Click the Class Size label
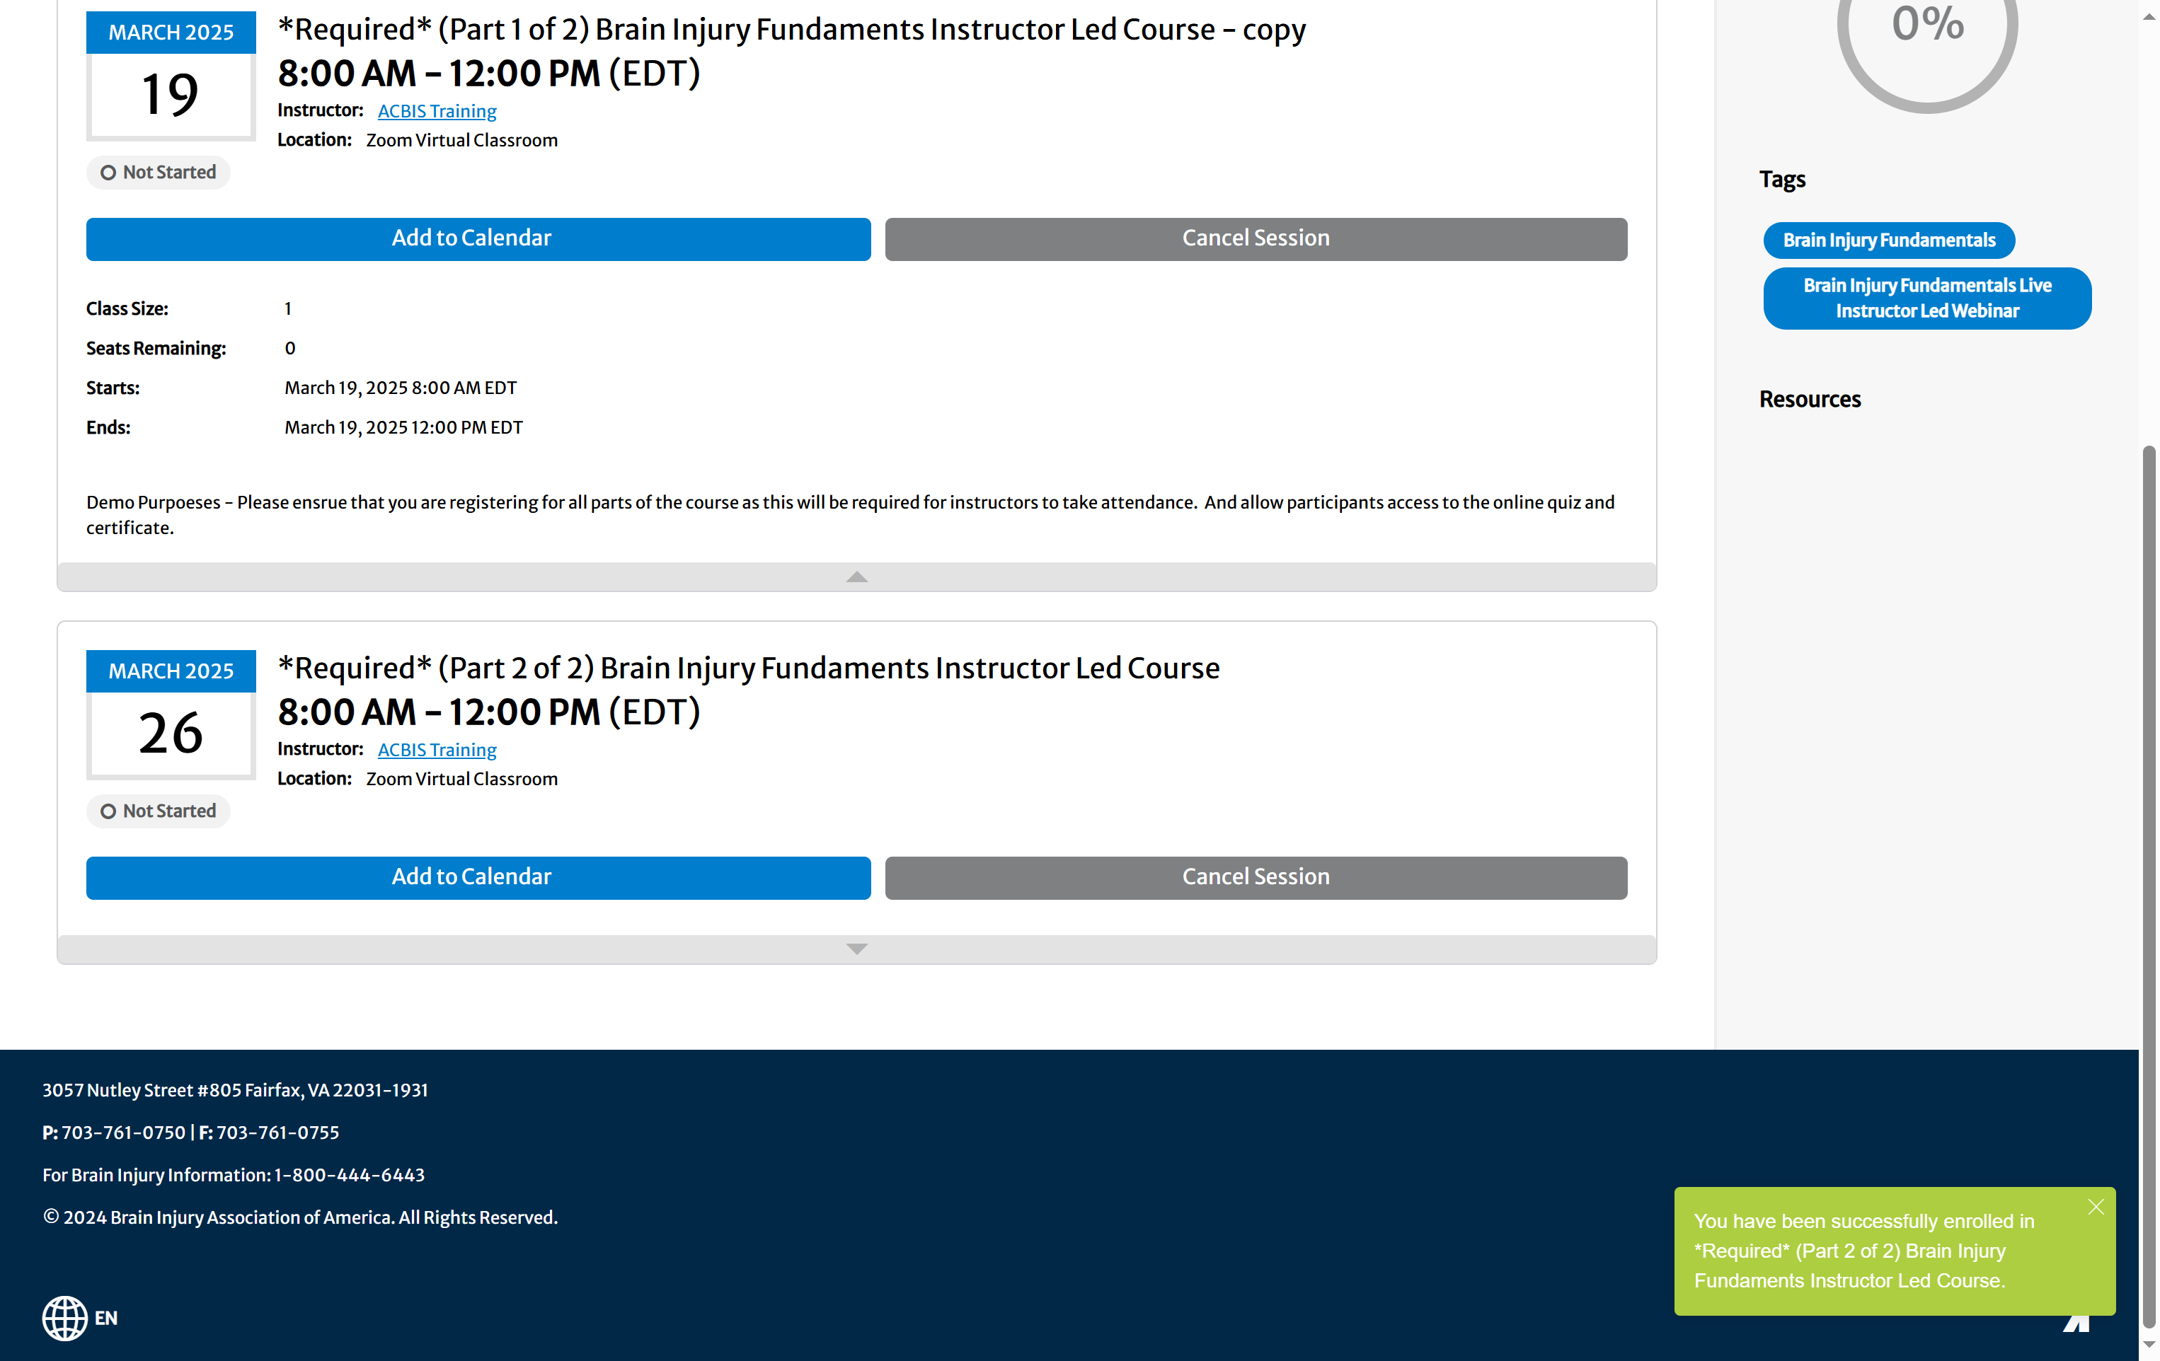The height and width of the screenshot is (1361, 2160). point(127,308)
